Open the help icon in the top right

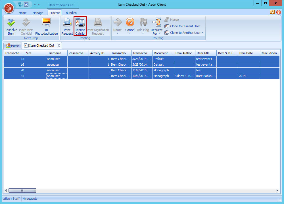pyautogui.click(x=279, y=12)
